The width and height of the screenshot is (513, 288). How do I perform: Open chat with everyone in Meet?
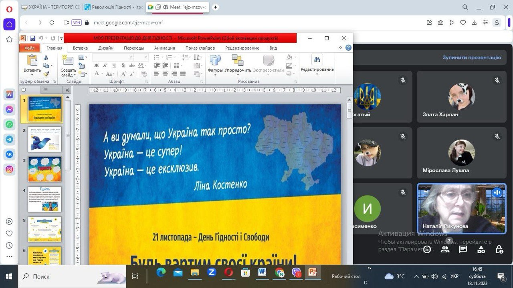(x=463, y=249)
